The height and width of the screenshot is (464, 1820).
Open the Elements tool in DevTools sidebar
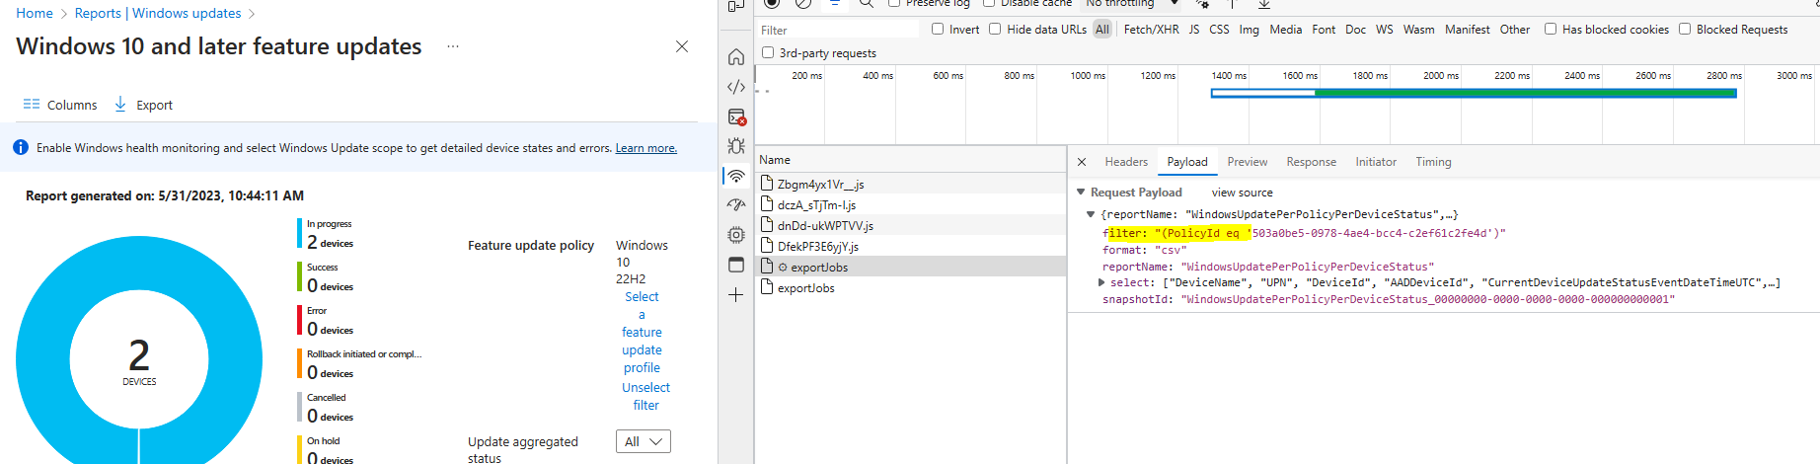(x=736, y=87)
